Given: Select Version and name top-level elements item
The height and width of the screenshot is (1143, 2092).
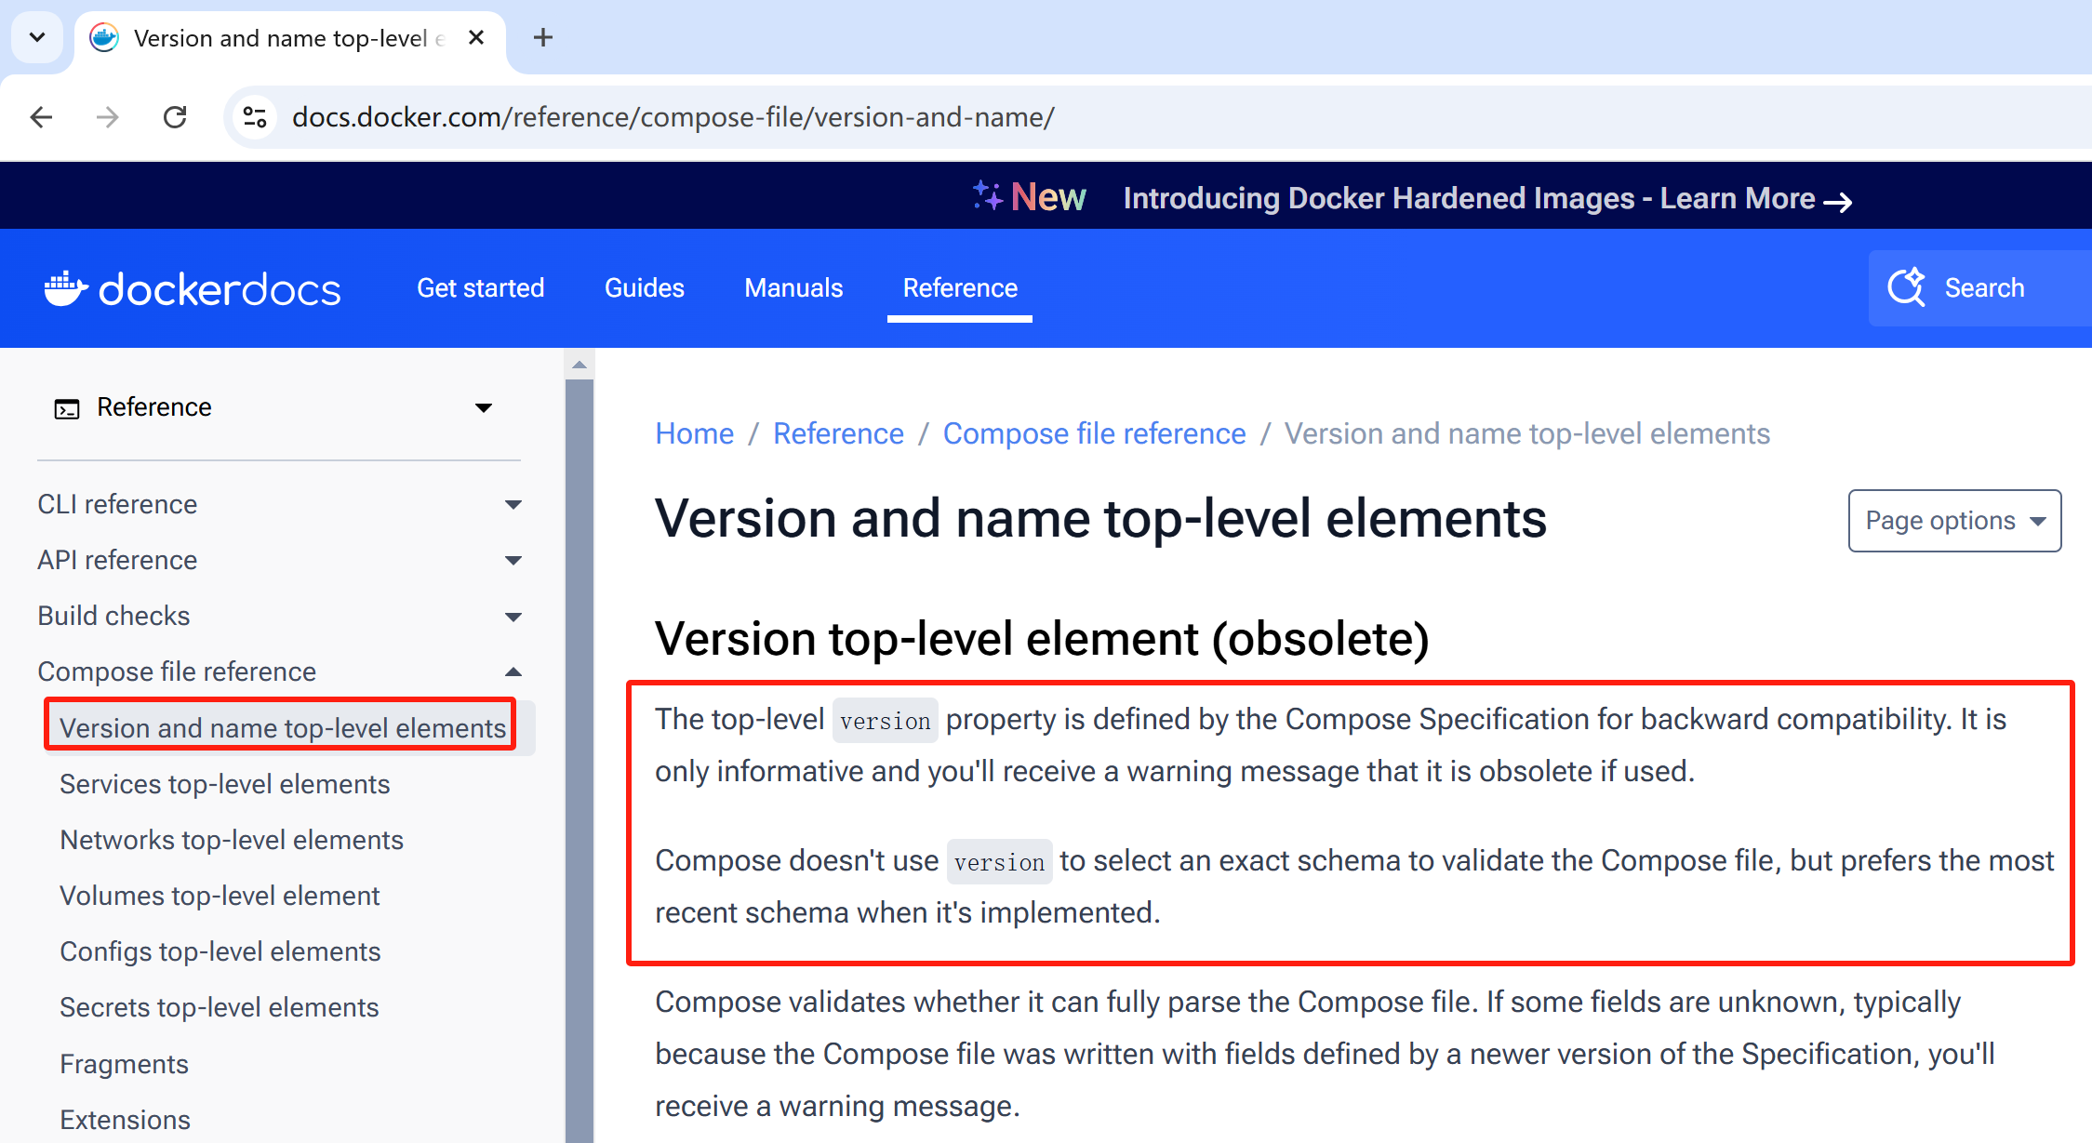Looking at the screenshot, I should tap(283, 728).
